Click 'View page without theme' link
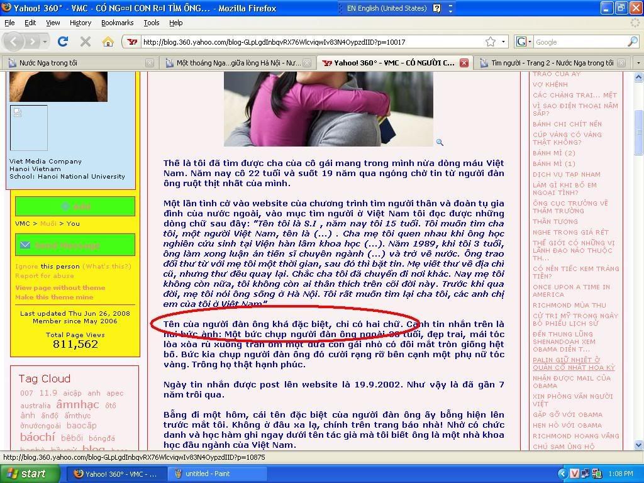The image size is (644, 483). tap(60, 287)
